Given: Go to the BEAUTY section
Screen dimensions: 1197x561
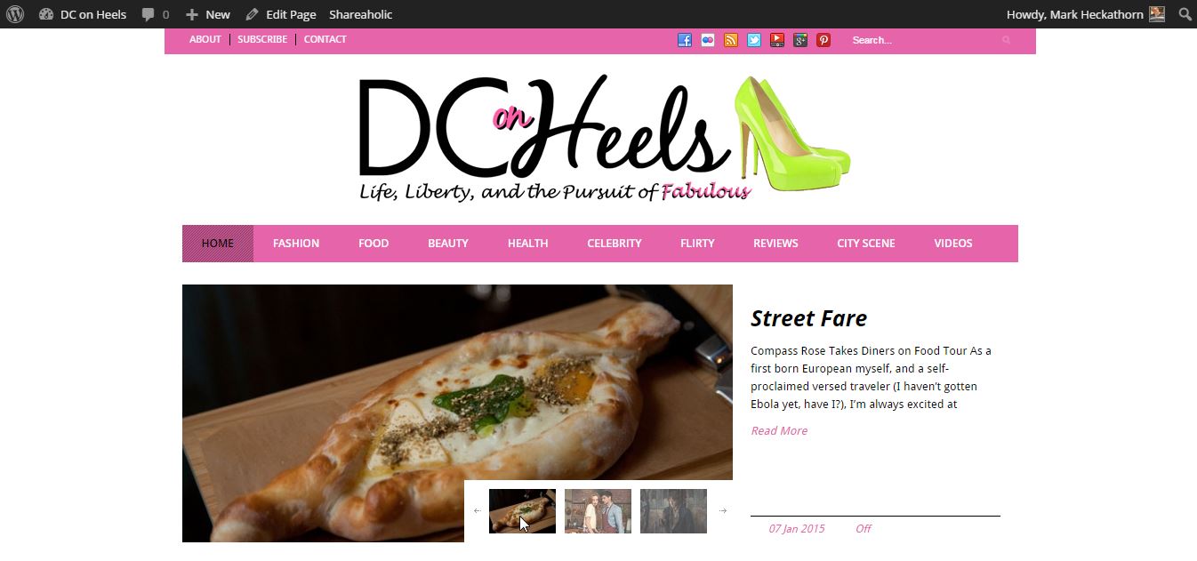Looking at the screenshot, I should click(448, 244).
